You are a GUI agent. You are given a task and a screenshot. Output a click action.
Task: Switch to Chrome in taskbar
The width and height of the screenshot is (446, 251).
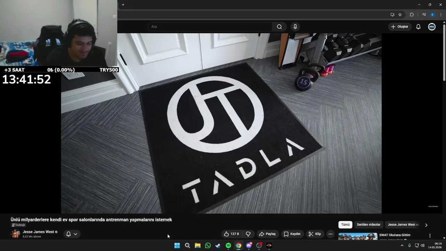tap(238, 245)
